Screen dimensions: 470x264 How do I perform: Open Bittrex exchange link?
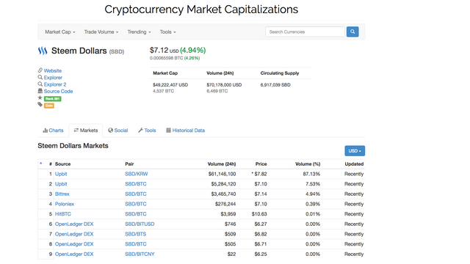tap(62, 194)
